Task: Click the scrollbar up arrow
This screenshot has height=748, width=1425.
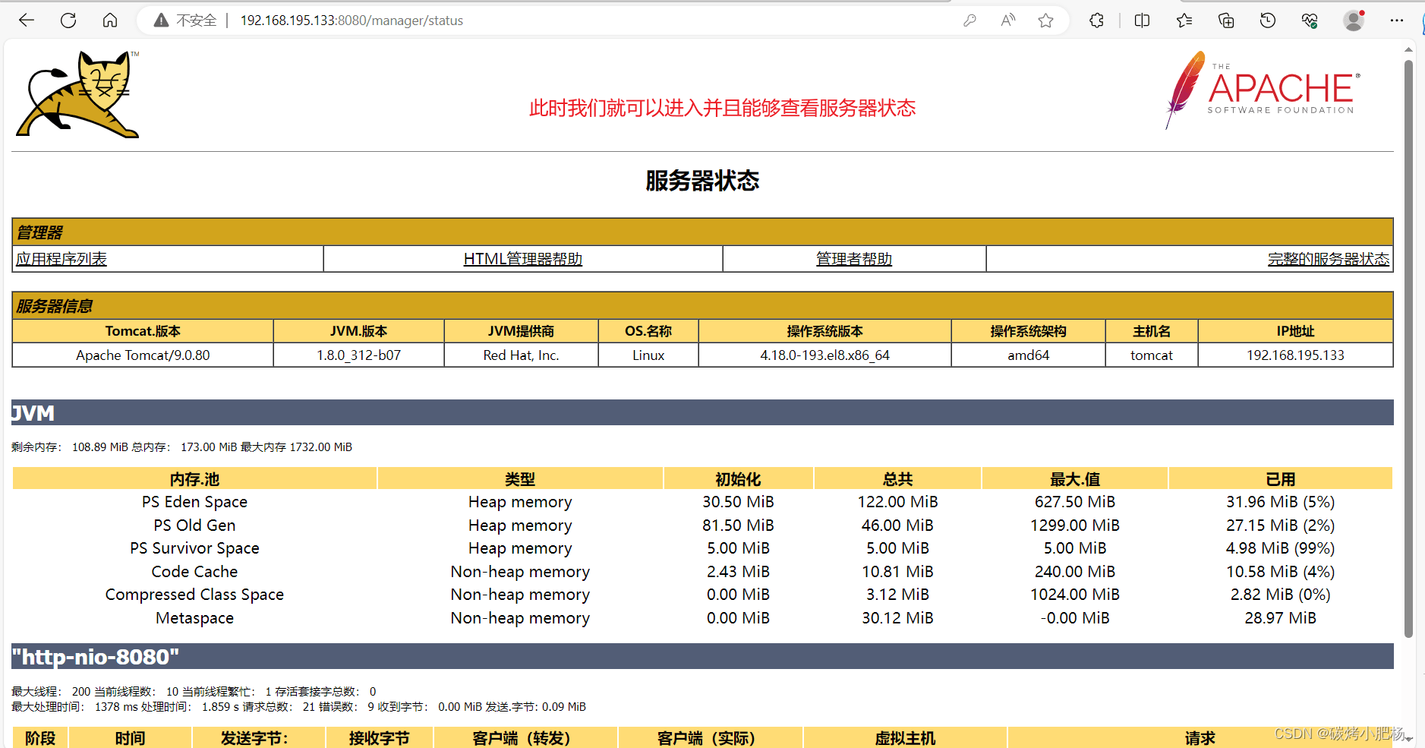Action: (1409, 50)
